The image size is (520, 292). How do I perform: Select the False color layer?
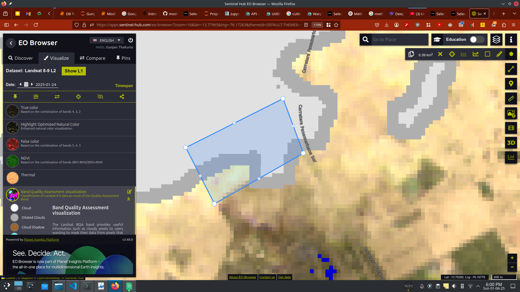(69, 144)
